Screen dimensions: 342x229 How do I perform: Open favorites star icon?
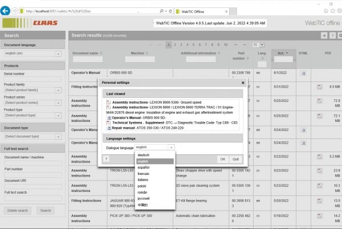333,11
